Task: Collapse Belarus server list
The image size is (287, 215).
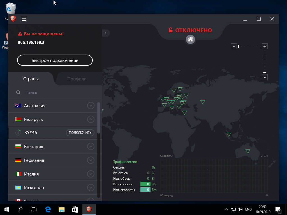Action: [91, 120]
